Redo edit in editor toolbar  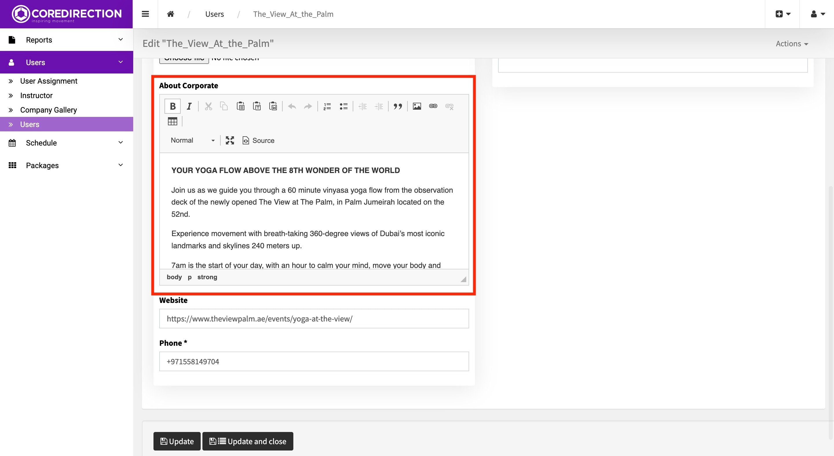pos(308,106)
